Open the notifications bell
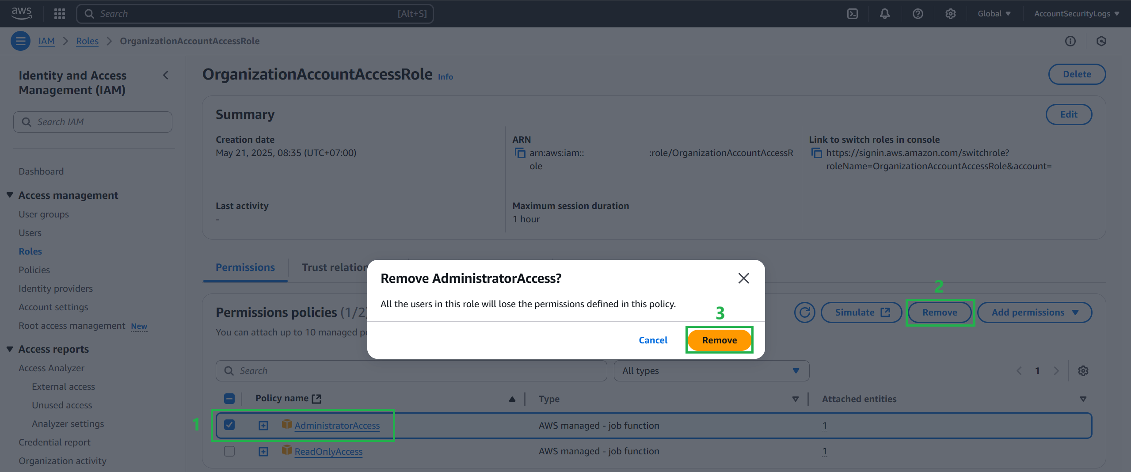1131x472 pixels. 884,14
